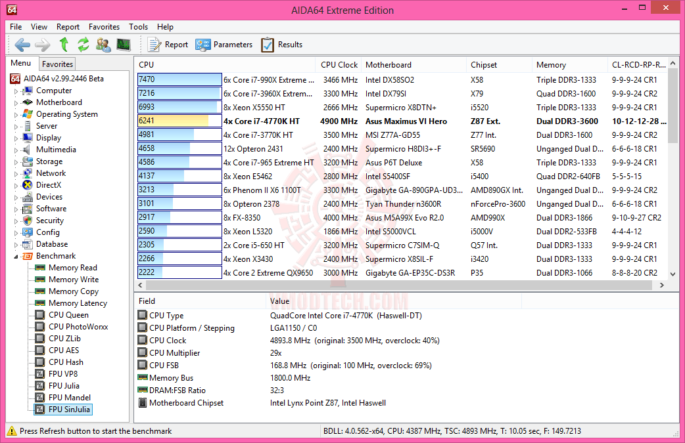
Task: Switch to the Favorites tab
Action: 57,64
